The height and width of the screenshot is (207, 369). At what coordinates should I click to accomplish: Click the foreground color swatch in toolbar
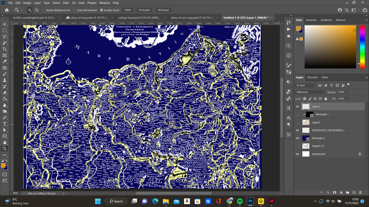point(3,166)
